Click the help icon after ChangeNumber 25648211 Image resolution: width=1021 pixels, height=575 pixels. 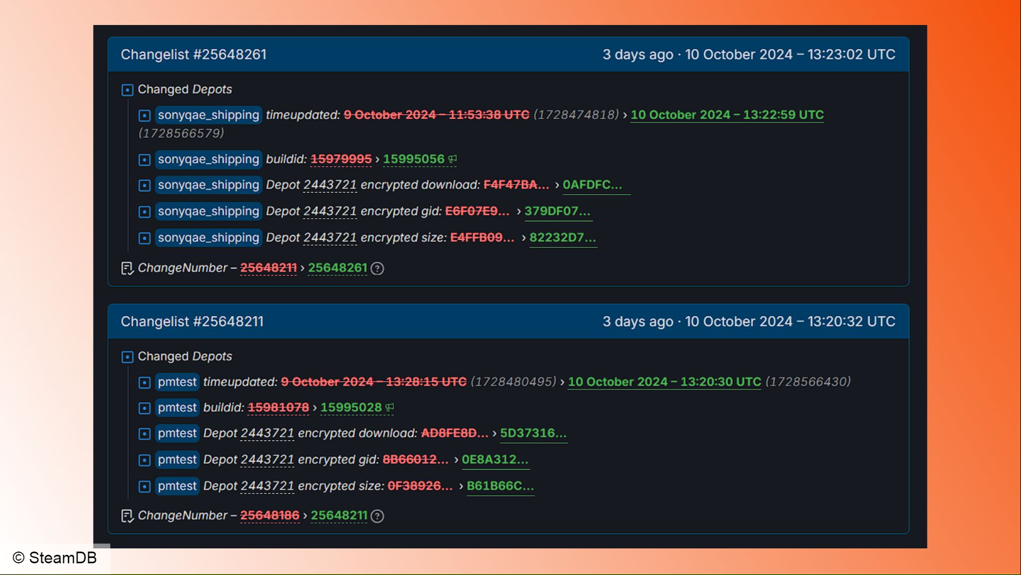click(x=377, y=516)
